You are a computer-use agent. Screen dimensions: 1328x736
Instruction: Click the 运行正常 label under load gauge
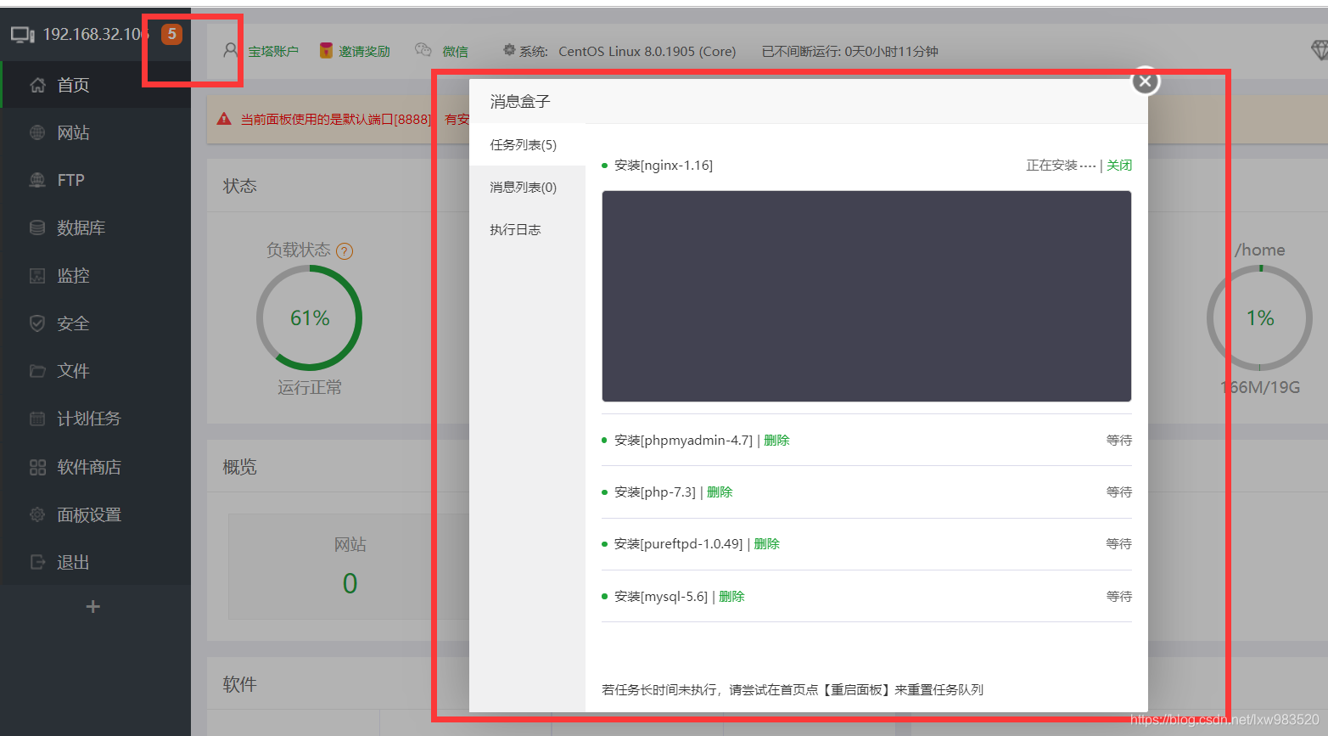(x=310, y=387)
